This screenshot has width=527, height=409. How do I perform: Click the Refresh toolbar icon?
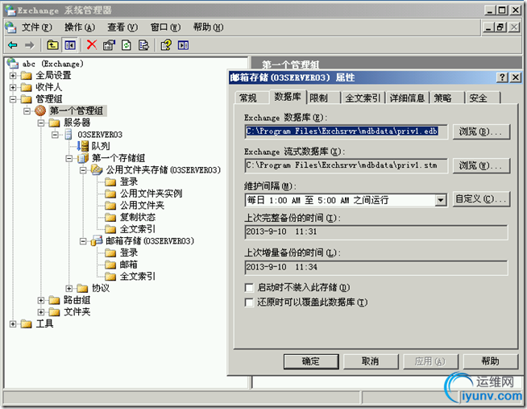point(127,45)
